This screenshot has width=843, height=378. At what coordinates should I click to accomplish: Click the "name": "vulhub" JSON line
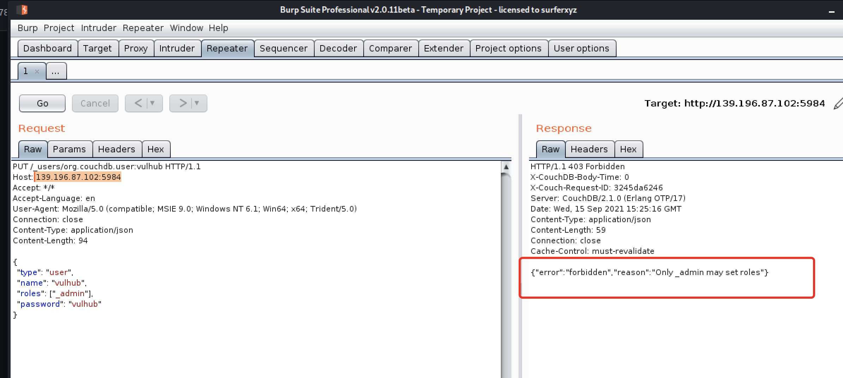click(x=51, y=283)
